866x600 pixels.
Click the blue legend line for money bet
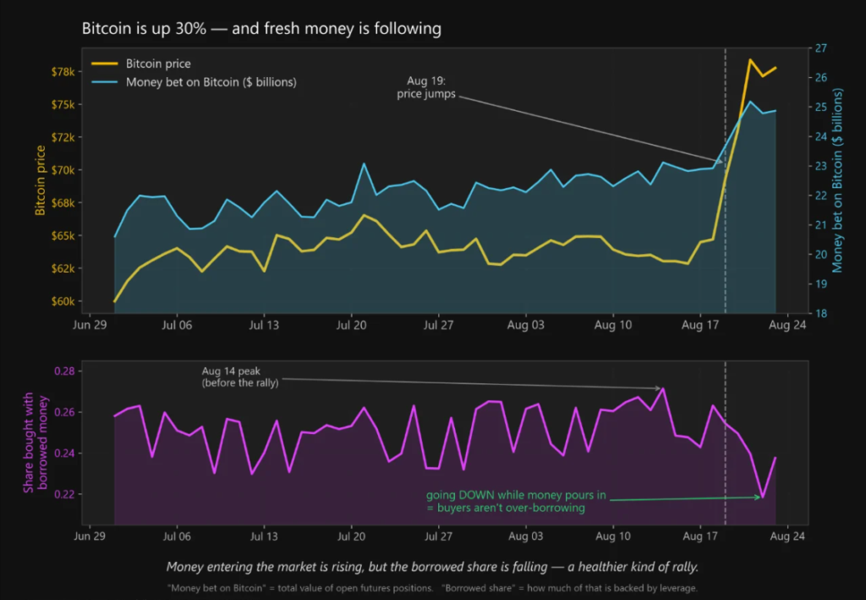tap(104, 82)
